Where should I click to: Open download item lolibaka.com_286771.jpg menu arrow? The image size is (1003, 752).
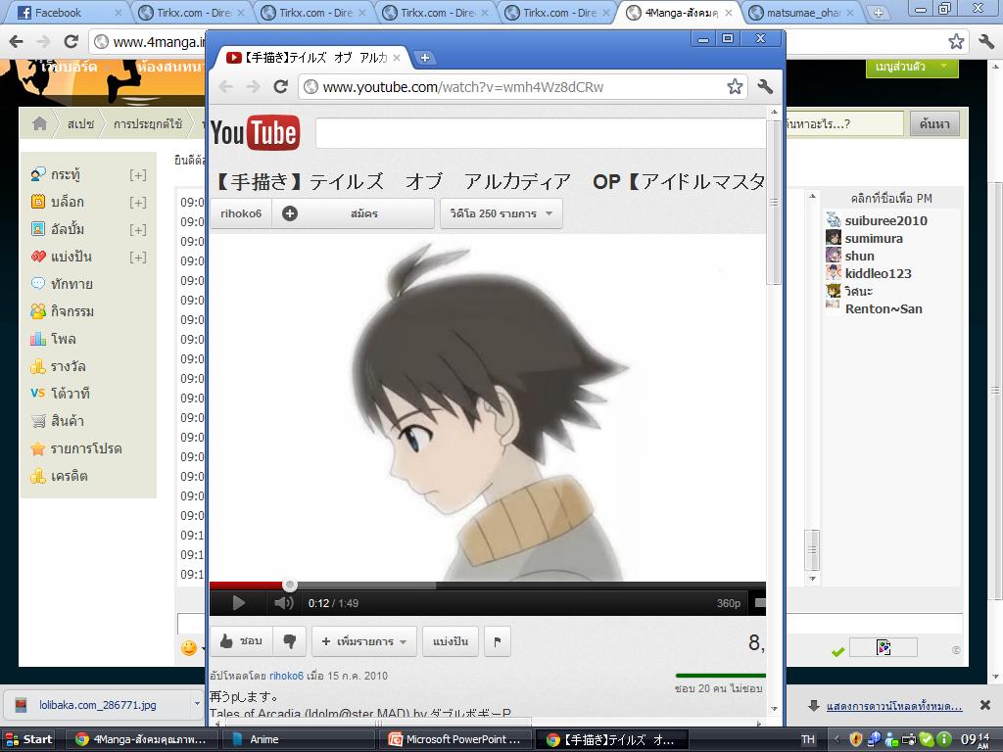(x=197, y=703)
